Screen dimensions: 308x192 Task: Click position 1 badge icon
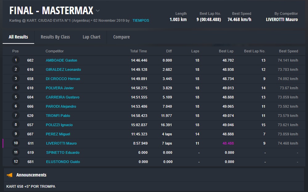pyautogui.click(x=16, y=60)
